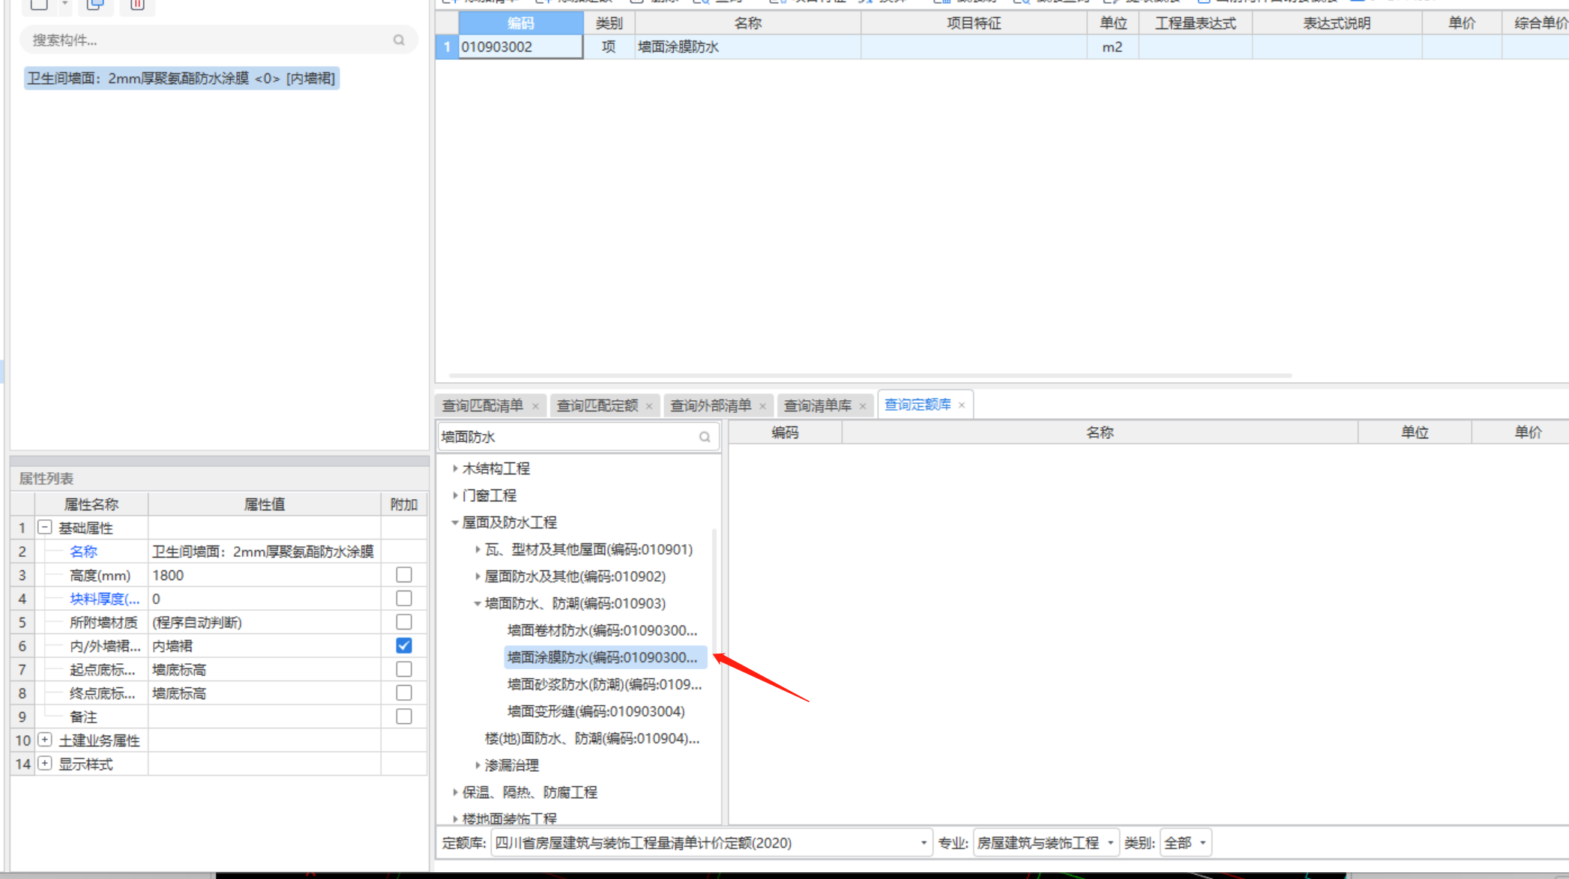The width and height of the screenshot is (1569, 879).
Task: Select the 卫生间墙面 component in the list
Action: 181,78
